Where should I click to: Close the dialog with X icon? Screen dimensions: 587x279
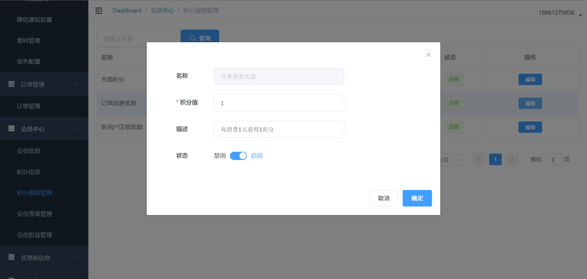click(428, 55)
